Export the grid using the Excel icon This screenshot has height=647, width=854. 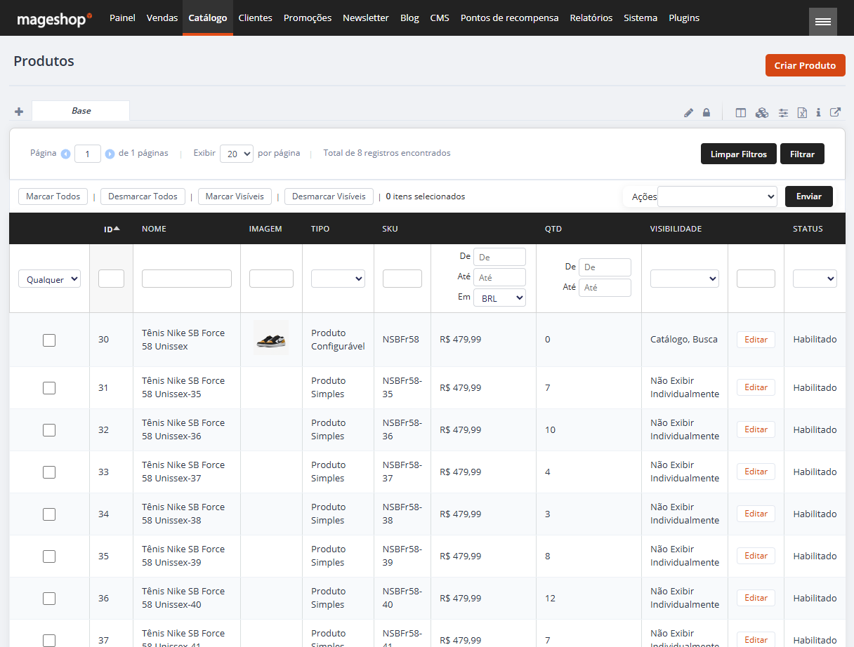tap(801, 112)
